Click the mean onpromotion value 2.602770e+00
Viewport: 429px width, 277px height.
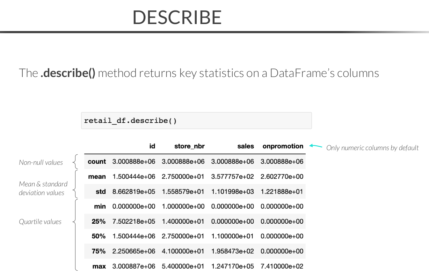(282, 177)
